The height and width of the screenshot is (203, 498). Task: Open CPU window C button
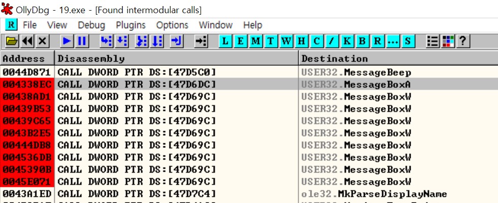pos(316,42)
